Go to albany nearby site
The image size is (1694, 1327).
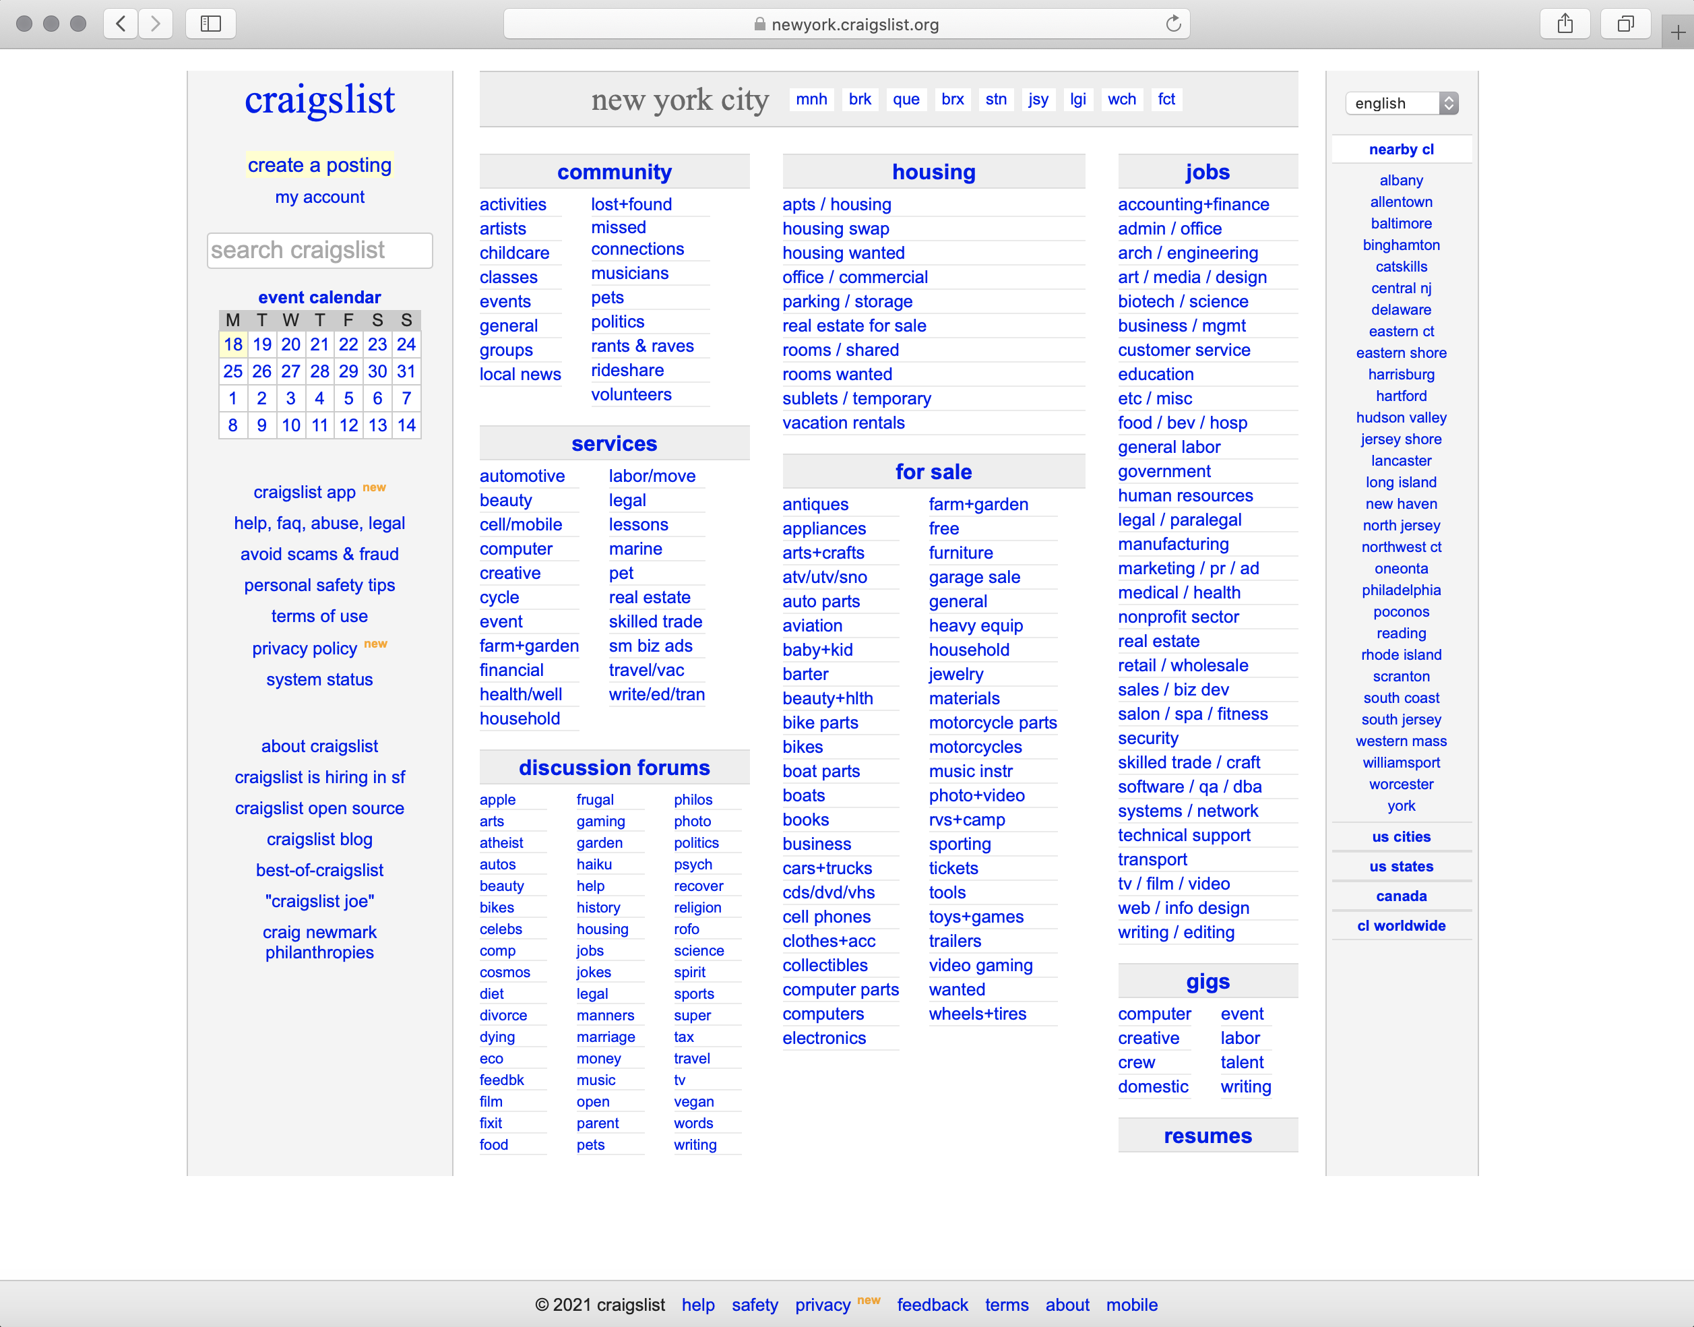(1401, 180)
